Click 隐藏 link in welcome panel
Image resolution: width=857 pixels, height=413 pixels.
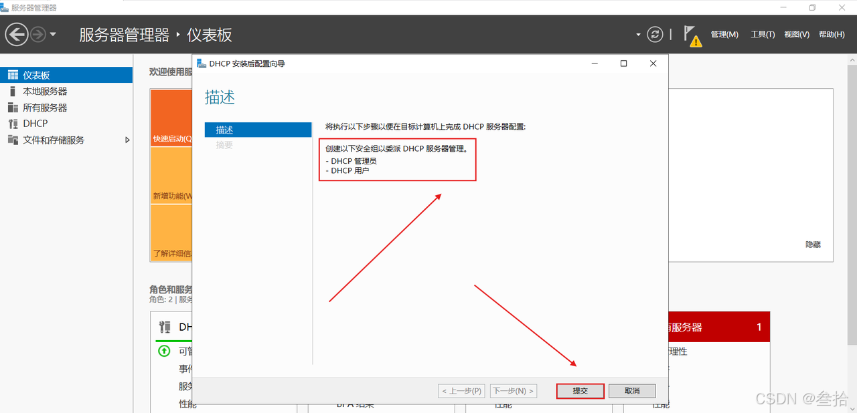point(813,245)
